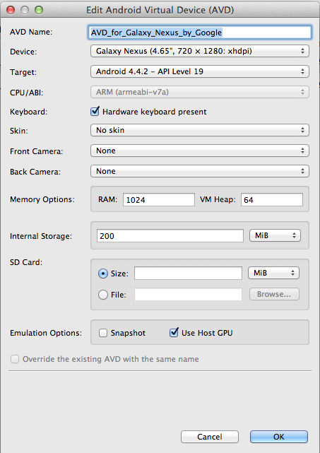Open the Front Camera dropdown
320x453 pixels.
coord(200,151)
